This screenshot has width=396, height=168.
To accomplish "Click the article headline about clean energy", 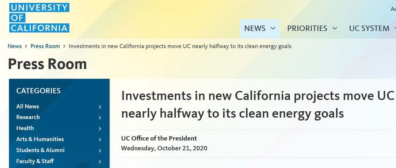I will tap(258, 104).
